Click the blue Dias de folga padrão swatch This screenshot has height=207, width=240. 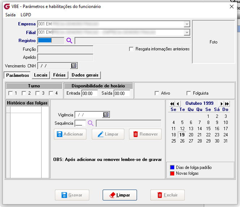point(172,167)
